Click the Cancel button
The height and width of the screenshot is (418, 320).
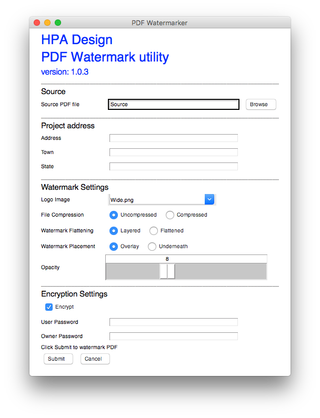click(x=95, y=359)
